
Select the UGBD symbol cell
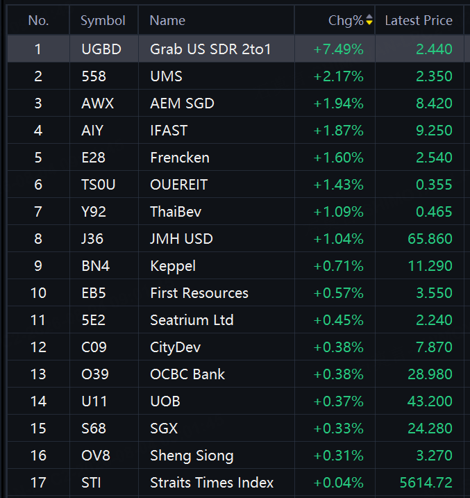[101, 49]
